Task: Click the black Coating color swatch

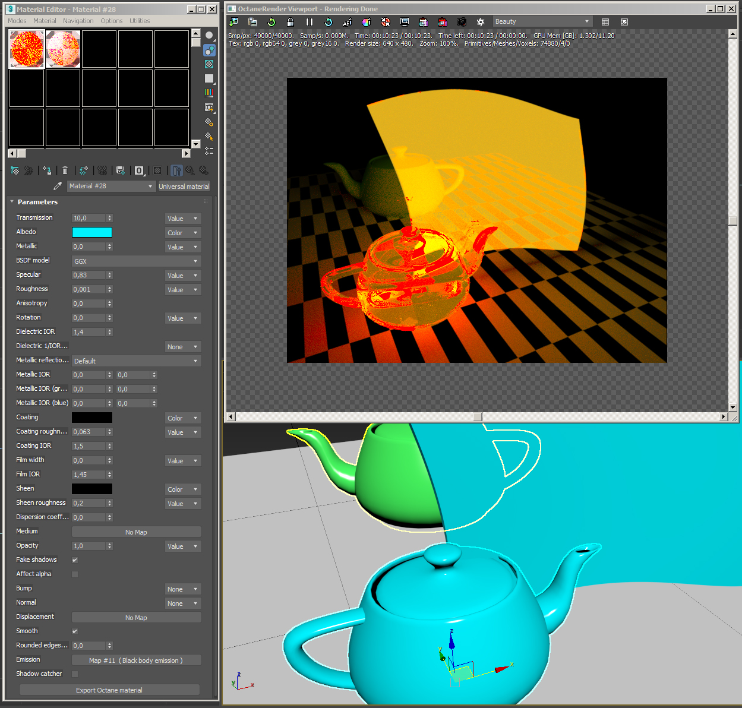Action: 92,418
